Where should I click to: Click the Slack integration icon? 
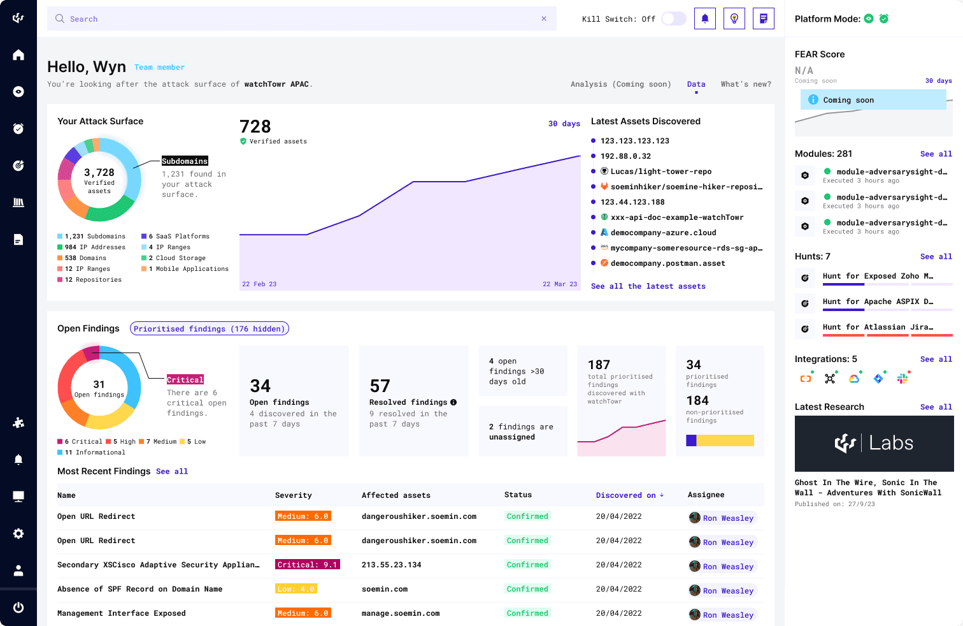click(x=902, y=379)
